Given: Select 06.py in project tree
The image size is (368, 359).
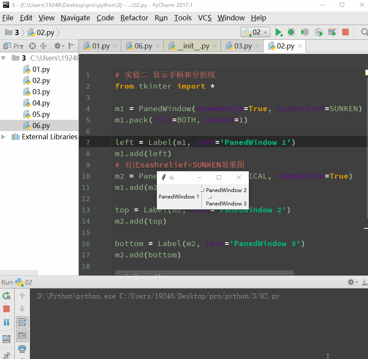Looking at the screenshot, I should pos(36,125).
